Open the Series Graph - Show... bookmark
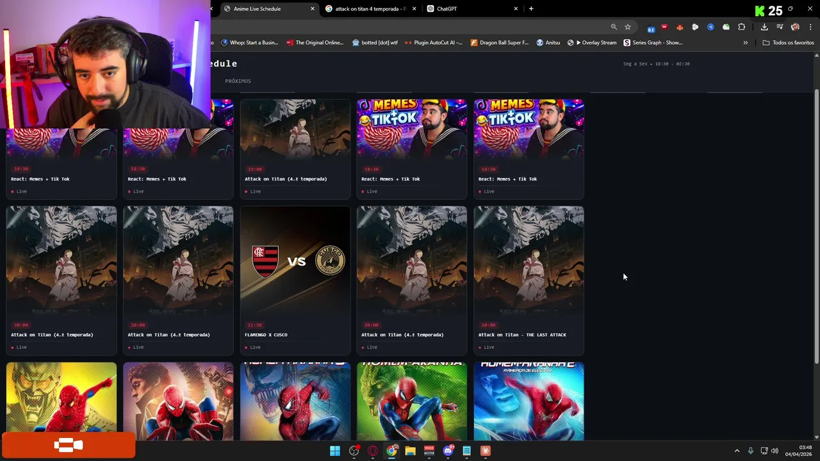The width and height of the screenshot is (820, 461). (x=653, y=43)
